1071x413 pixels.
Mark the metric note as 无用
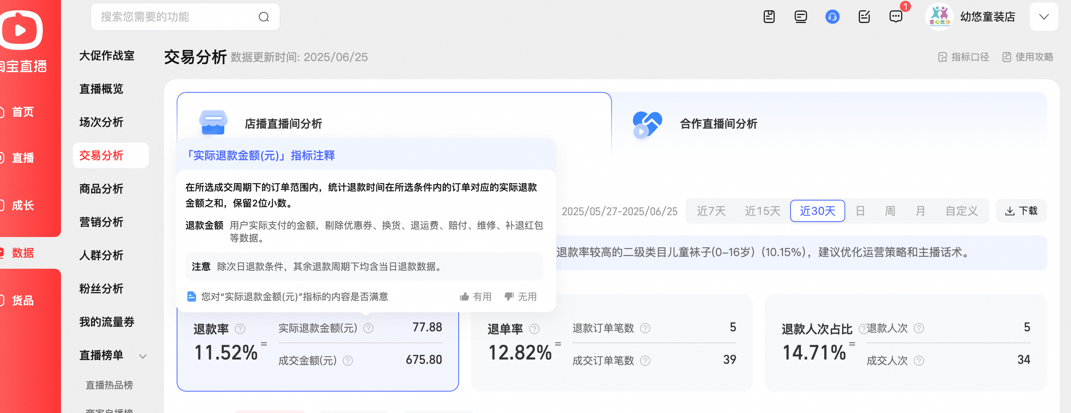pyautogui.click(x=520, y=296)
